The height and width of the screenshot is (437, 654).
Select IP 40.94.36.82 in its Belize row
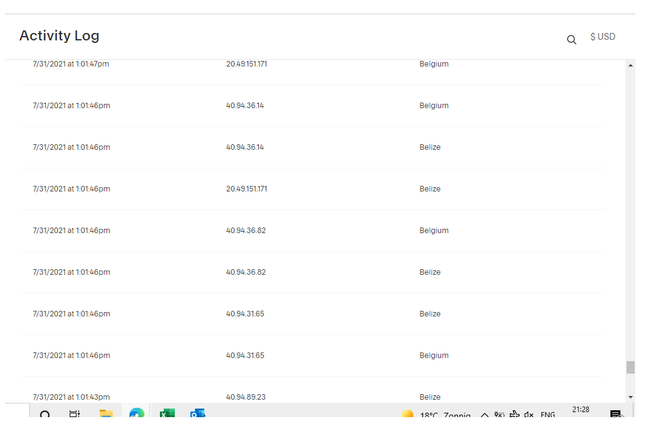pos(246,272)
